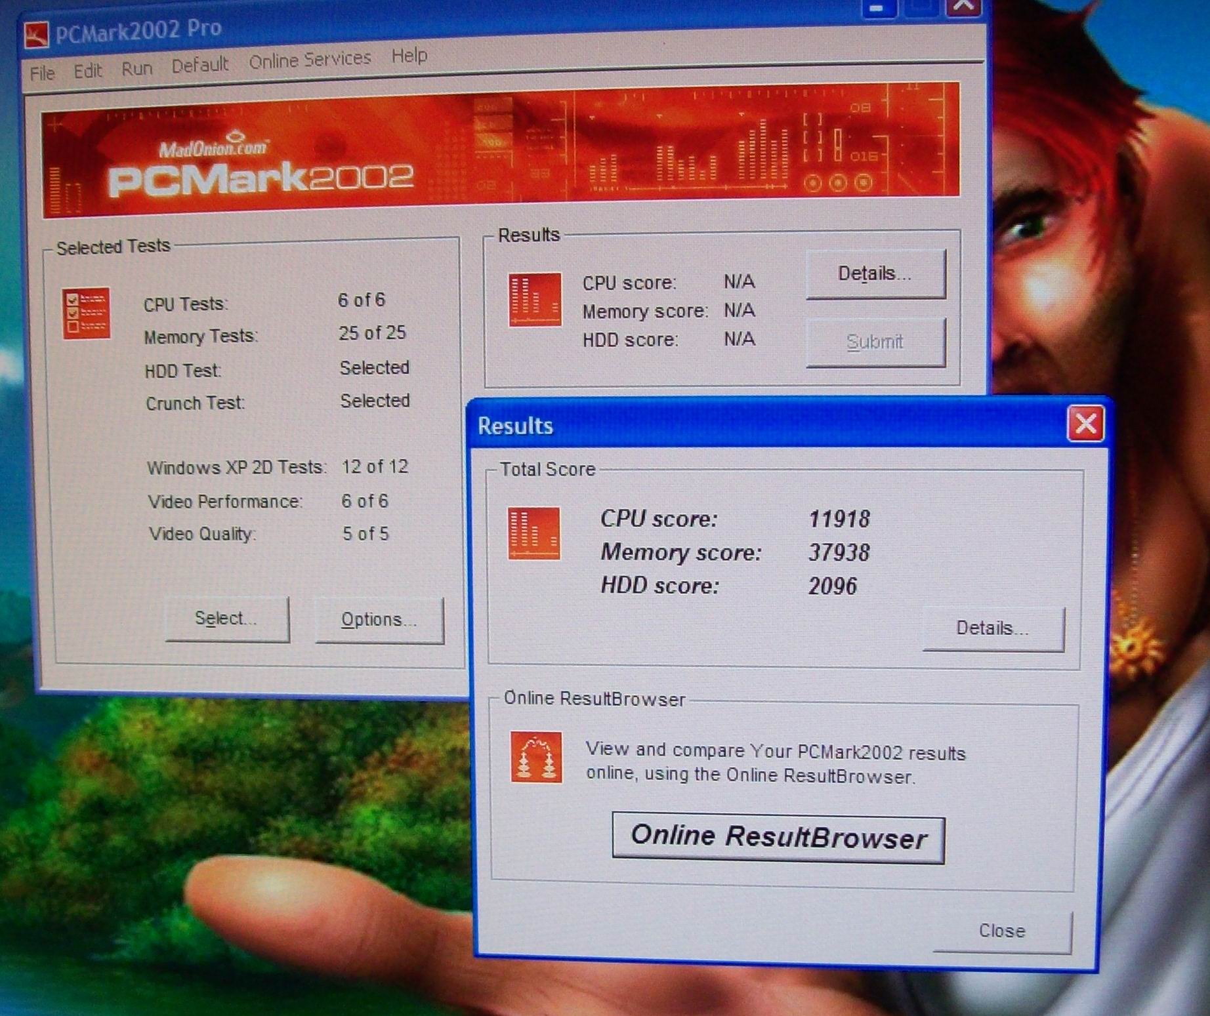Click the 'CPU Tests:' label
The height and width of the screenshot is (1016, 1210).
pyautogui.click(x=186, y=304)
